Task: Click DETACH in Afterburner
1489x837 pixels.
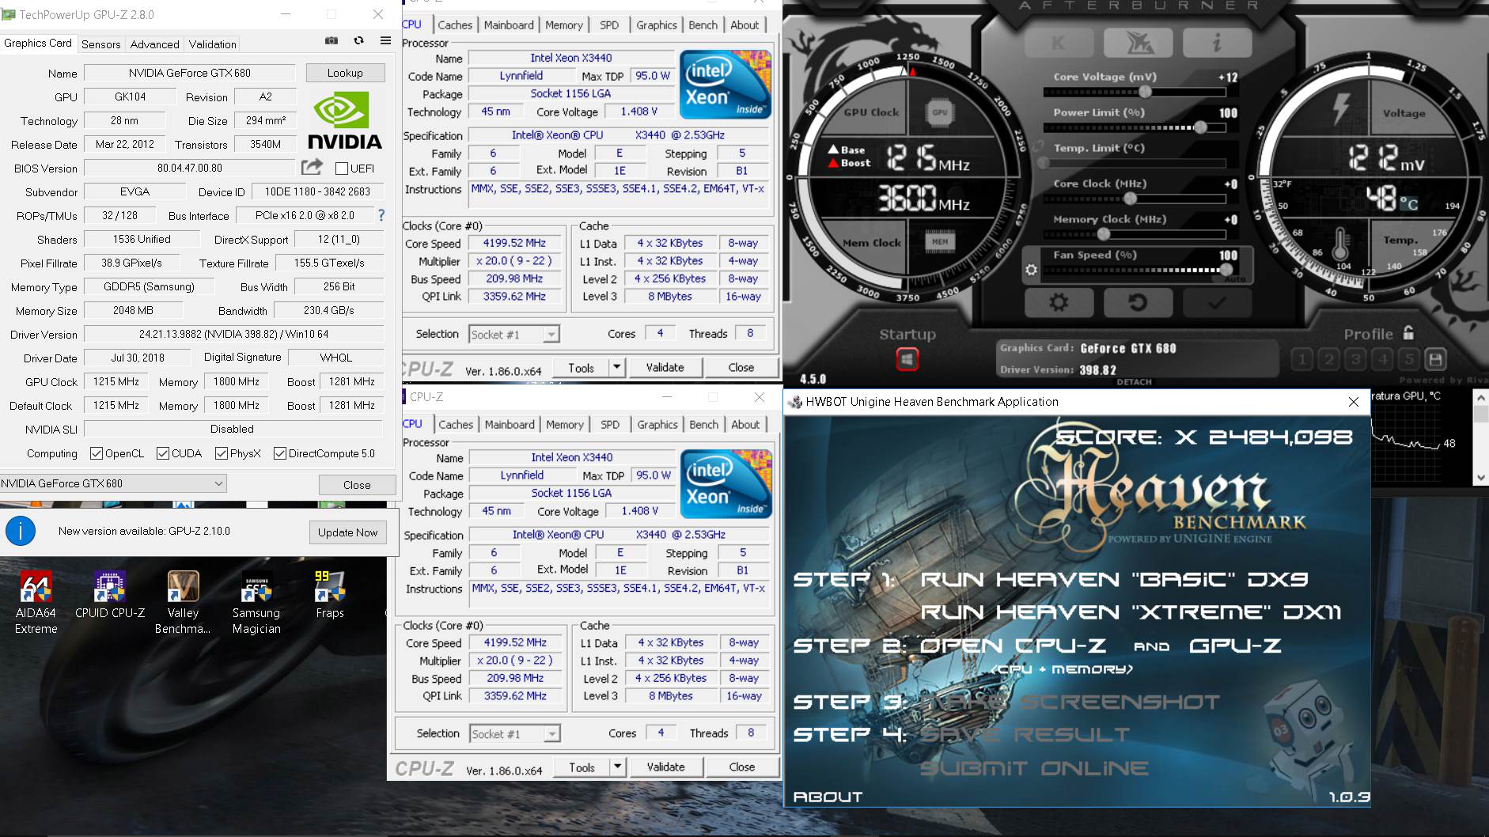Action: [x=1134, y=382]
